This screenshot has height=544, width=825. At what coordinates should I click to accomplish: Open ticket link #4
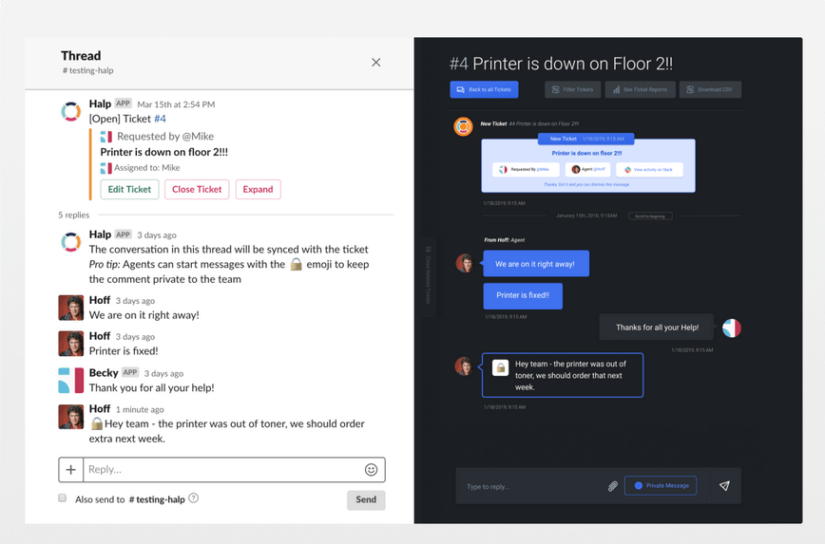click(160, 119)
